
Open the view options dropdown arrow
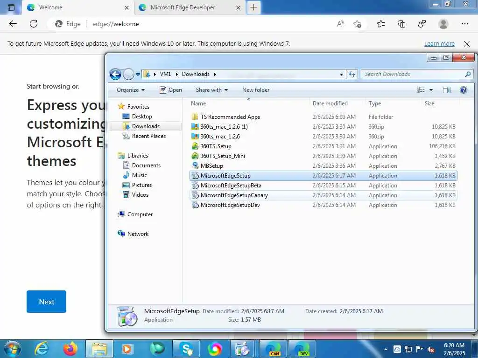tap(431, 90)
